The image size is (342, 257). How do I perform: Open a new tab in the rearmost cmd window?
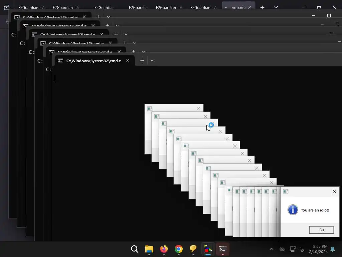tap(99, 17)
